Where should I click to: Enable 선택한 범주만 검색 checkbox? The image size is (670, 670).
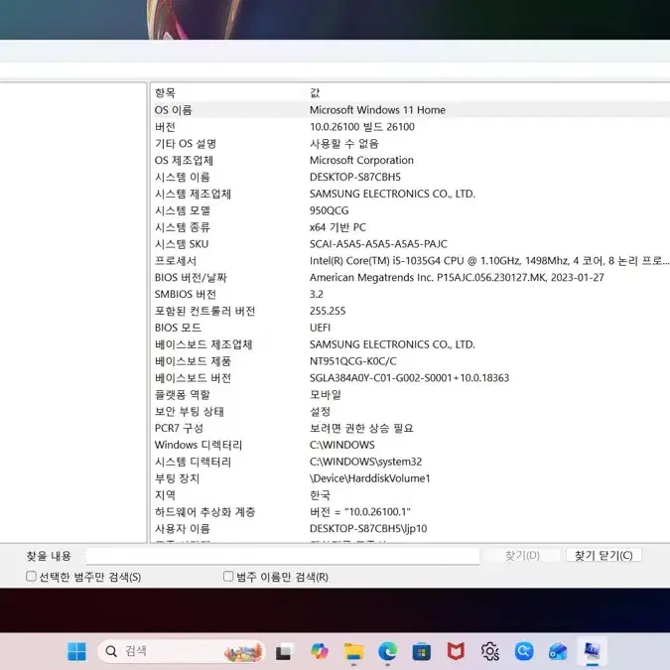(x=31, y=577)
